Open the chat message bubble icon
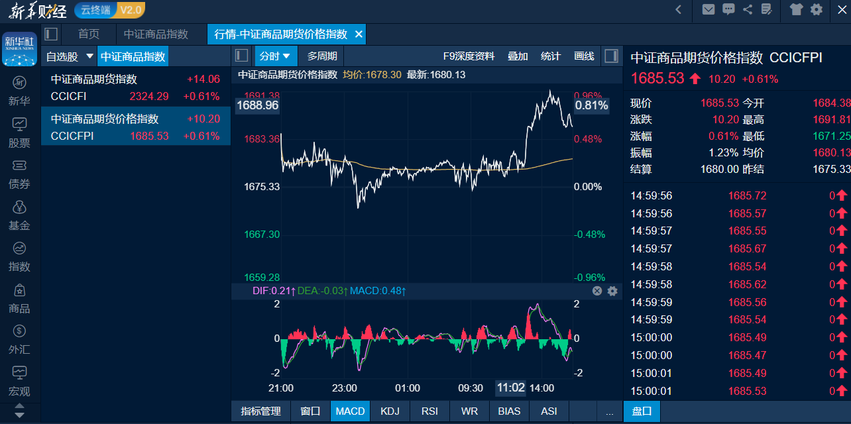Image resolution: width=851 pixels, height=424 pixels. (x=728, y=9)
